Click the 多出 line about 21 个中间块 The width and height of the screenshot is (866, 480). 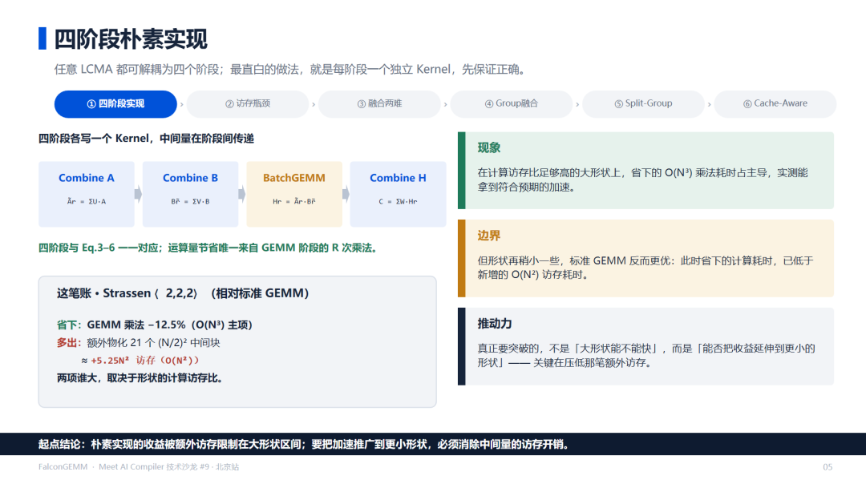click(138, 343)
